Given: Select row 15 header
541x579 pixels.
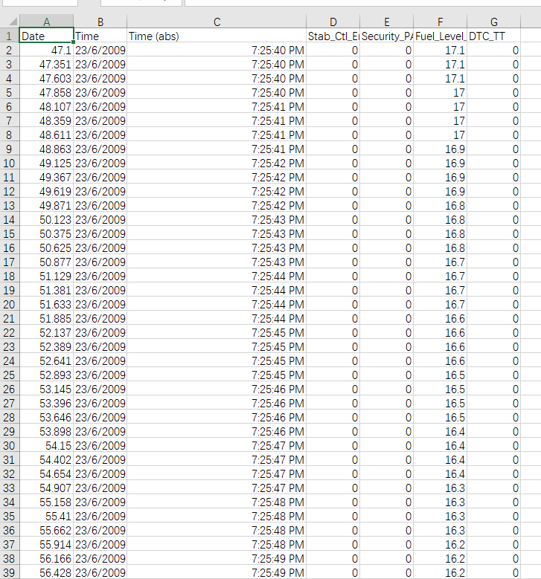Looking at the screenshot, I should coord(9,233).
